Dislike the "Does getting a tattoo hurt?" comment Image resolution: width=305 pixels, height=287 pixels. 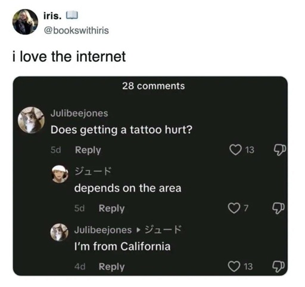(x=280, y=150)
